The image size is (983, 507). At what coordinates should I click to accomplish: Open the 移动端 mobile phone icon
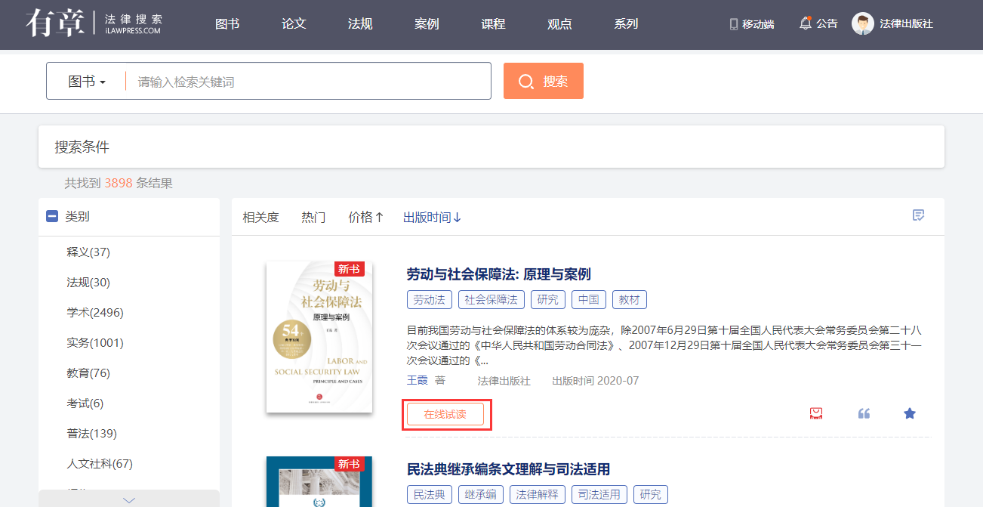pos(733,24)
